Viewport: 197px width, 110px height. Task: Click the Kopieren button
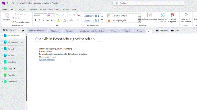17,18
